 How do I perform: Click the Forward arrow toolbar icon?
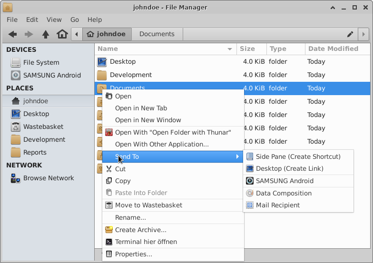[29, 34]
